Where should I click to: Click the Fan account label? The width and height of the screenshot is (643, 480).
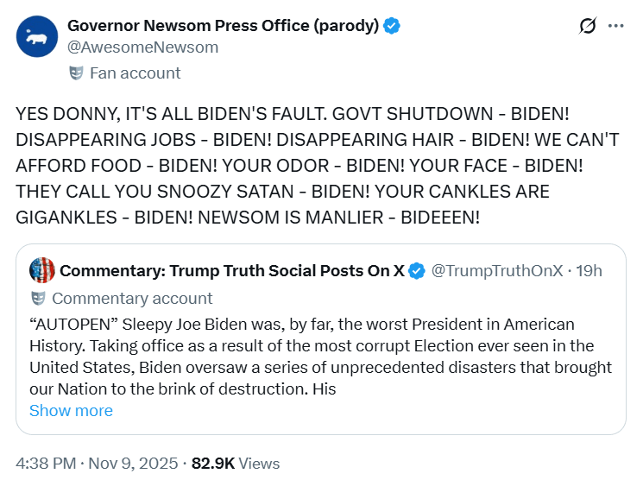coord(136,73)
